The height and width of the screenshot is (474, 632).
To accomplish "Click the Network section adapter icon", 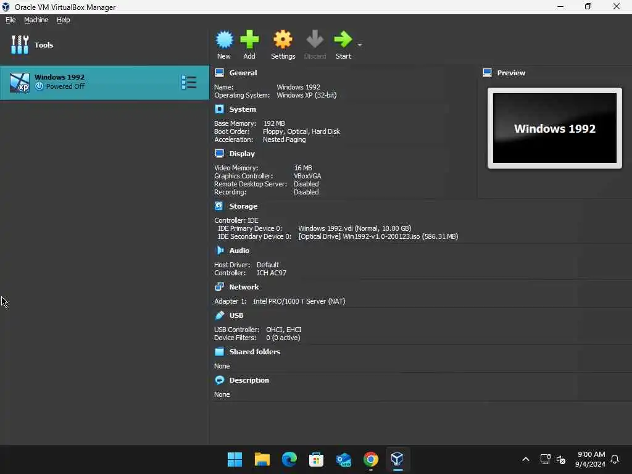I will 219,286.
